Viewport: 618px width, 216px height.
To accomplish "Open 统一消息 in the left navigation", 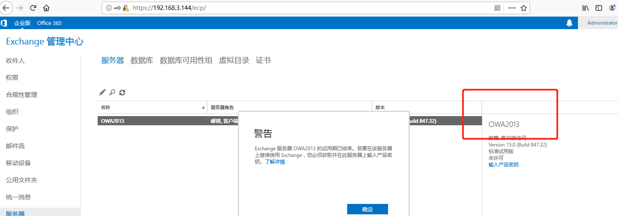I will coord(18,197).
